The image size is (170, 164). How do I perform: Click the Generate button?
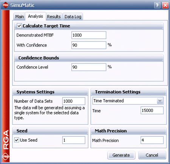121,155
